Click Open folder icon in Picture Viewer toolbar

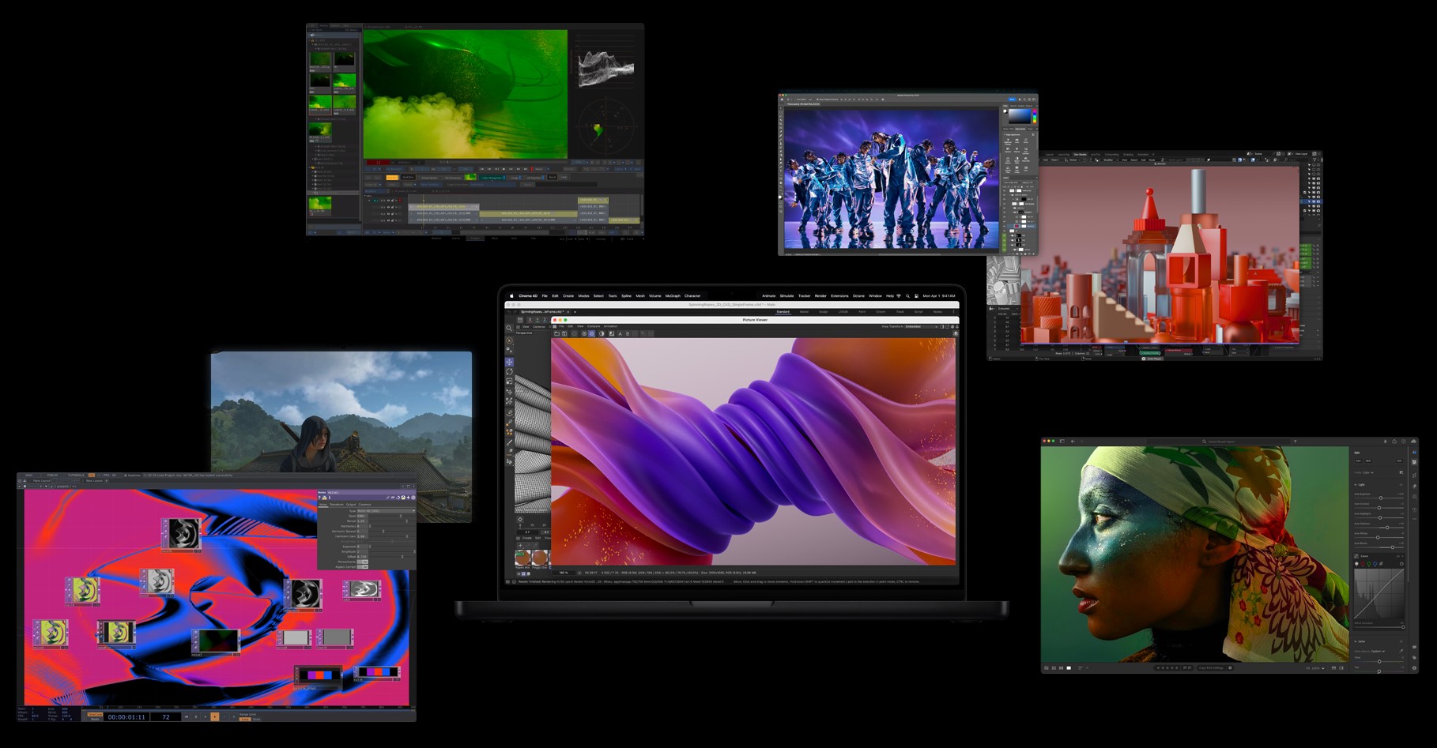(x=556, y=333)
